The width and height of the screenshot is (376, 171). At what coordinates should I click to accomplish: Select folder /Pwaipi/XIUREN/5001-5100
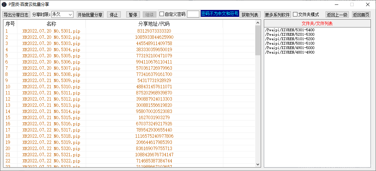pyautogui.click(x=290, y=44)
